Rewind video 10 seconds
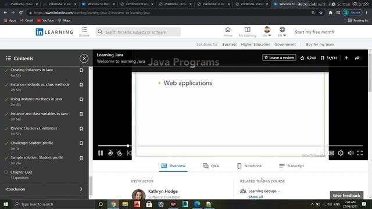The height and width of the screenshot is (209, 372). click(110, 153)
